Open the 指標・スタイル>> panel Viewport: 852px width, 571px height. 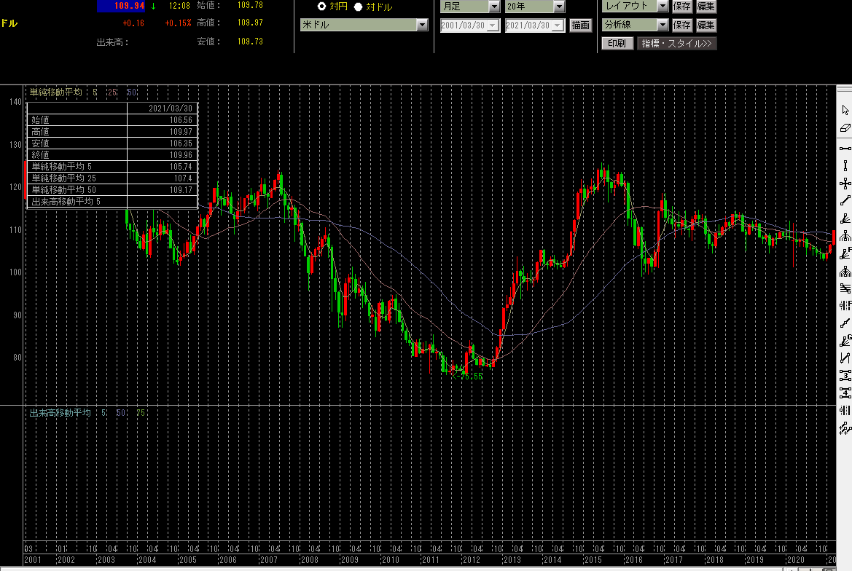(677, 44)
